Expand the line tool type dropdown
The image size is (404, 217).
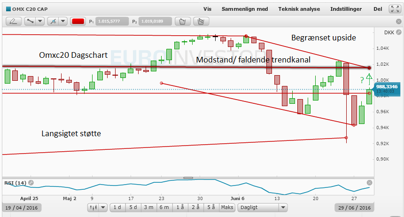[x=40, y=22]
